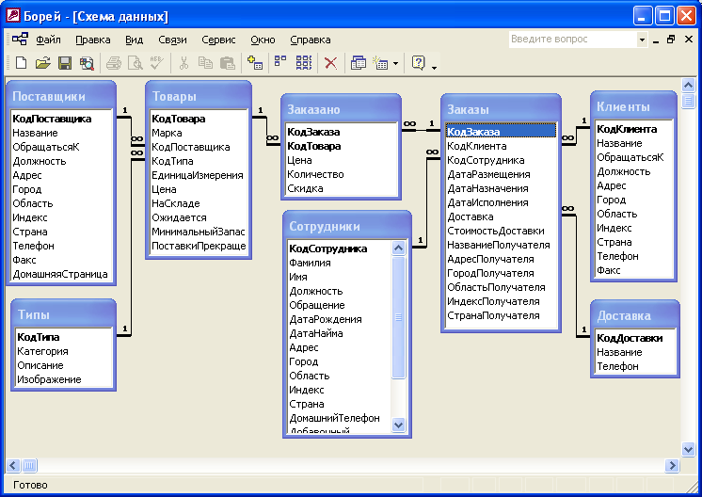Click the Show All Relationships icon

click(x=304, y=63)
